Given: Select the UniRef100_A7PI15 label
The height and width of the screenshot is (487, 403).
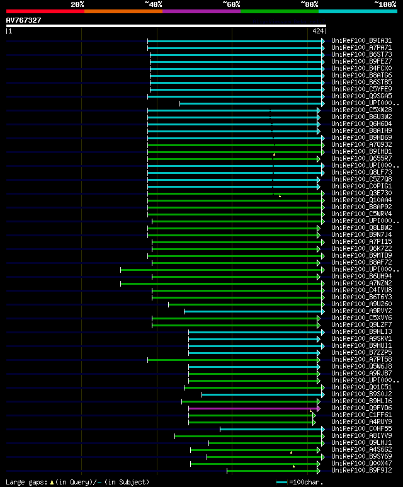Looking at the screenshot, I should tap(361, 242).
